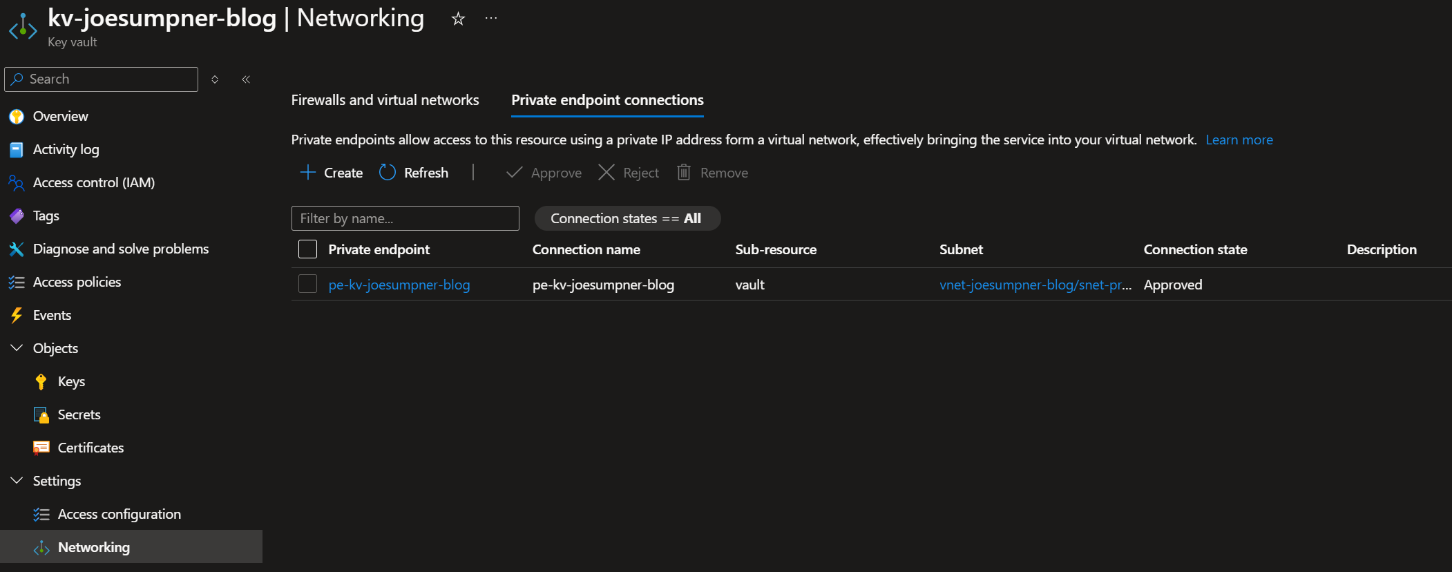
Task: Open the Connection states == All filter
Action: coord(627,218)
